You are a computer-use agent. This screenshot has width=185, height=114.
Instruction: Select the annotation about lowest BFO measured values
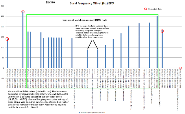click(x=92, y=31)
